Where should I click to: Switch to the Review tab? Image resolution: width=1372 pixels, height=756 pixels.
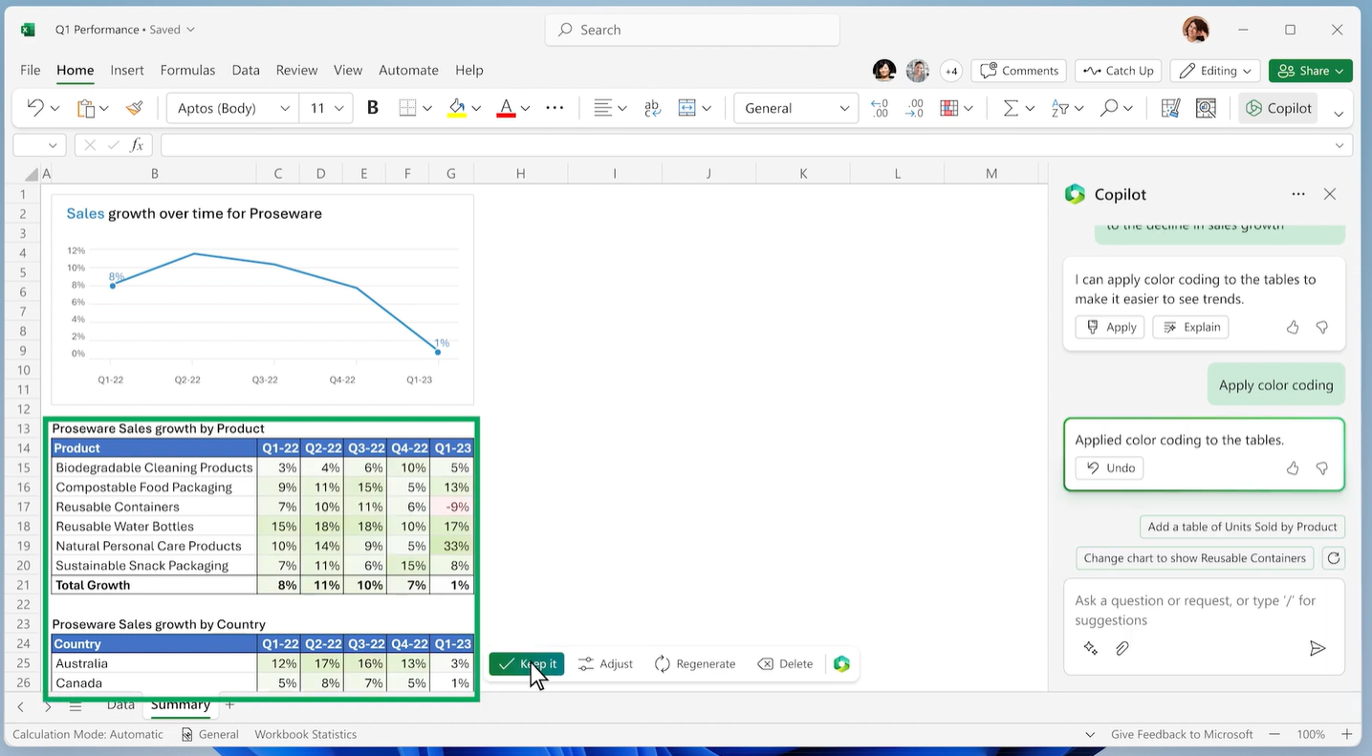296,70
